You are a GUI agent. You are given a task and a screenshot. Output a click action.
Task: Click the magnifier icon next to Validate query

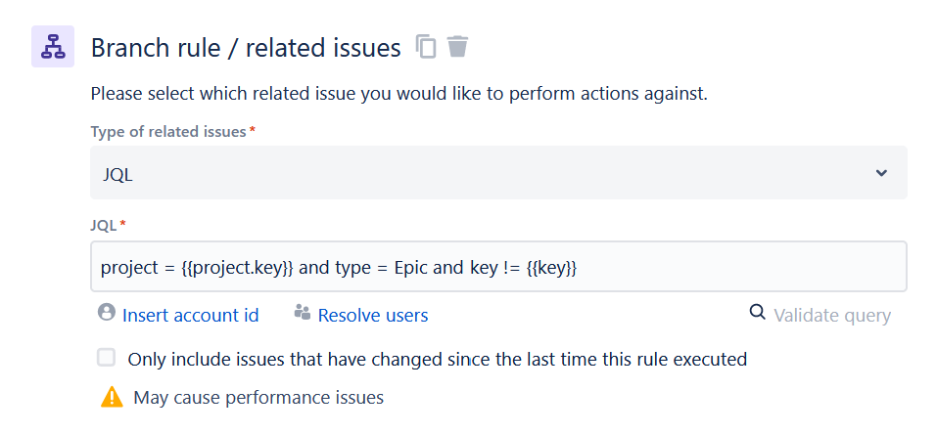[x=757, y=312]
